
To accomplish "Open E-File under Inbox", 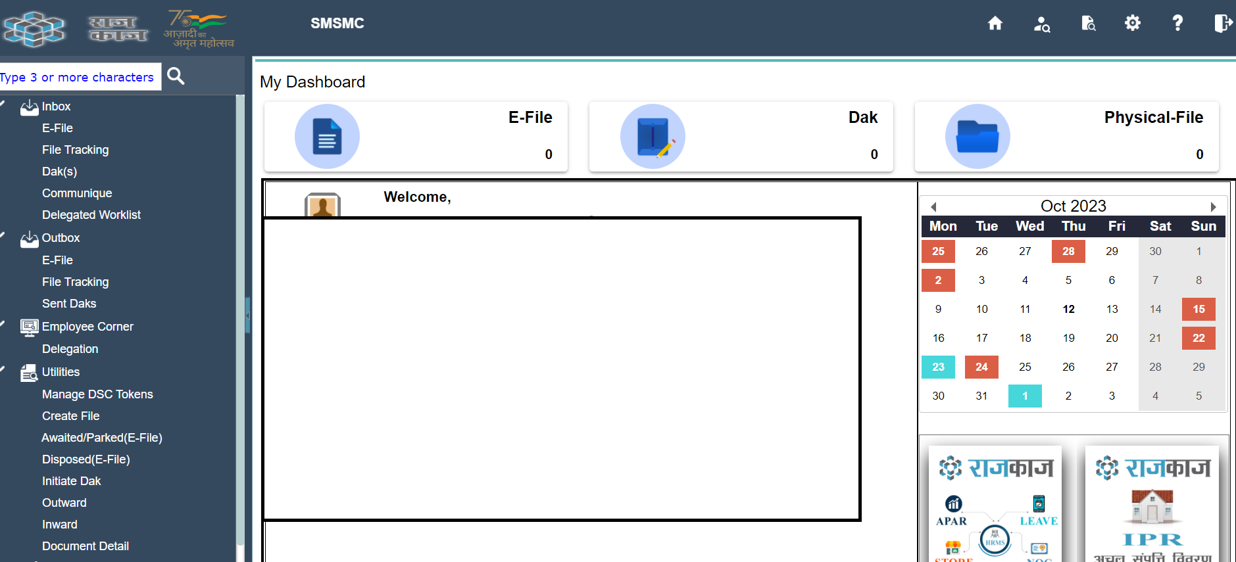I will 57,128.
